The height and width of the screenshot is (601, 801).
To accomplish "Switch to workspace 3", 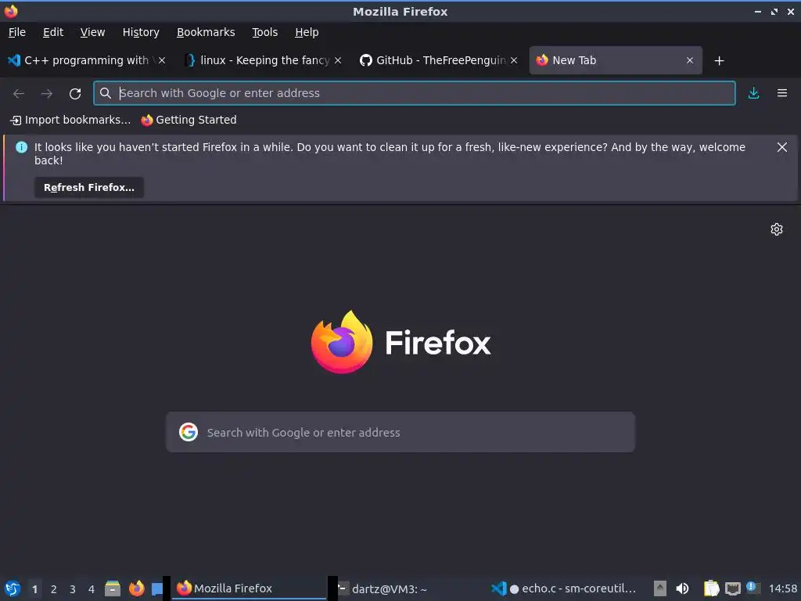I will [x=73, y=589].
